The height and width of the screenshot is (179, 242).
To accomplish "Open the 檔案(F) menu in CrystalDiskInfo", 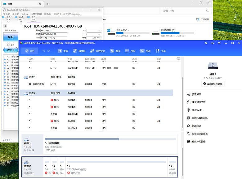I will 7,14.
